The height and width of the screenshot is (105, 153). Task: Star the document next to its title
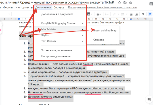point(120,3)
